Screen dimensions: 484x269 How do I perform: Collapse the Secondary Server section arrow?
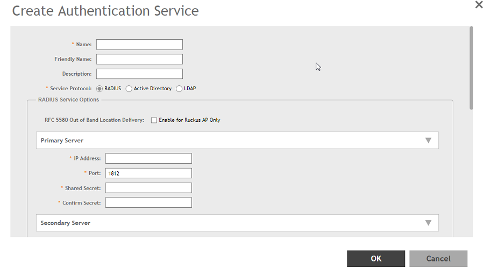click(x=428, y=223)
